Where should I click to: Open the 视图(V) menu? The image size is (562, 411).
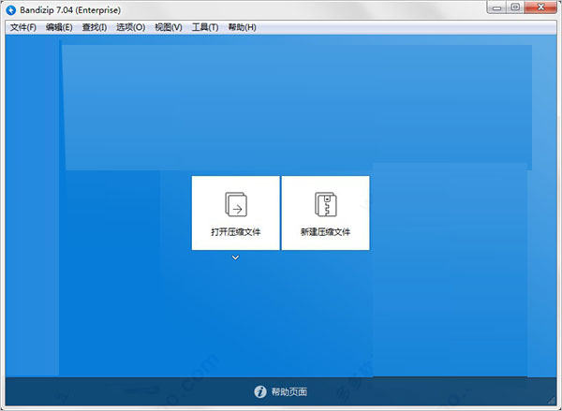(169, 27)
